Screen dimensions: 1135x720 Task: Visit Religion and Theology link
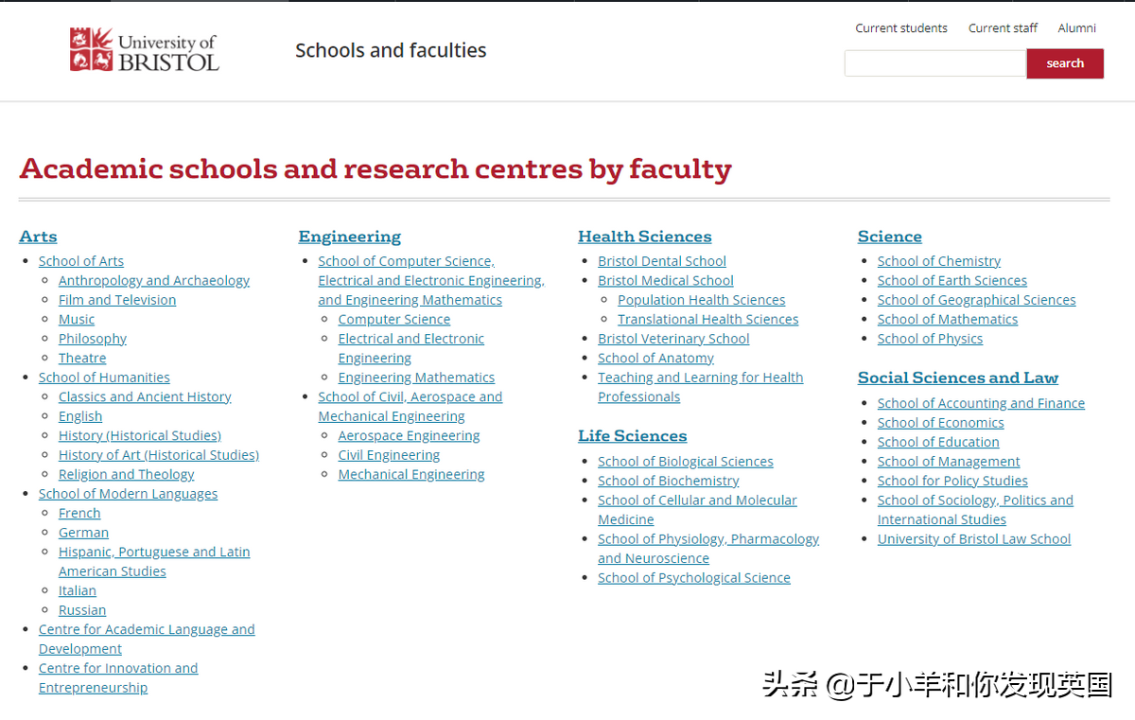(x=127, y=474)
